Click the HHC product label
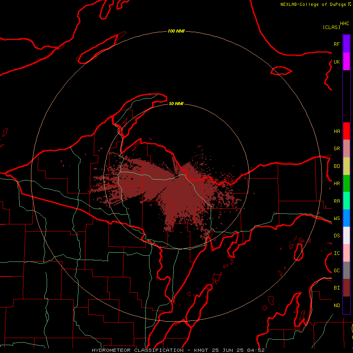The width and height of the screenshot is (353, 353). click(x=345, y=24)
